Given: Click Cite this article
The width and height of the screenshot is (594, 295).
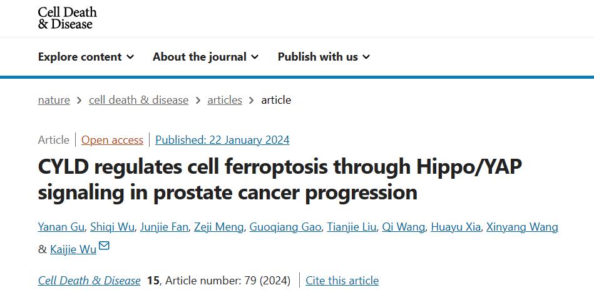Looking at the screenshot, I should (x=342, y=281).
